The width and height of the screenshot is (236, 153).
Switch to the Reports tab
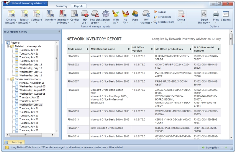pyautogui.click(x=78, y=6)
